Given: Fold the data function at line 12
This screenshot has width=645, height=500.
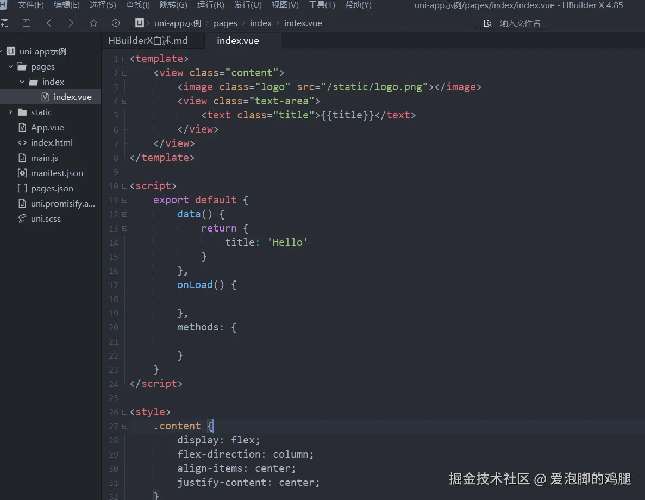Looking at the screenshot, I should [x=124, y=215].
